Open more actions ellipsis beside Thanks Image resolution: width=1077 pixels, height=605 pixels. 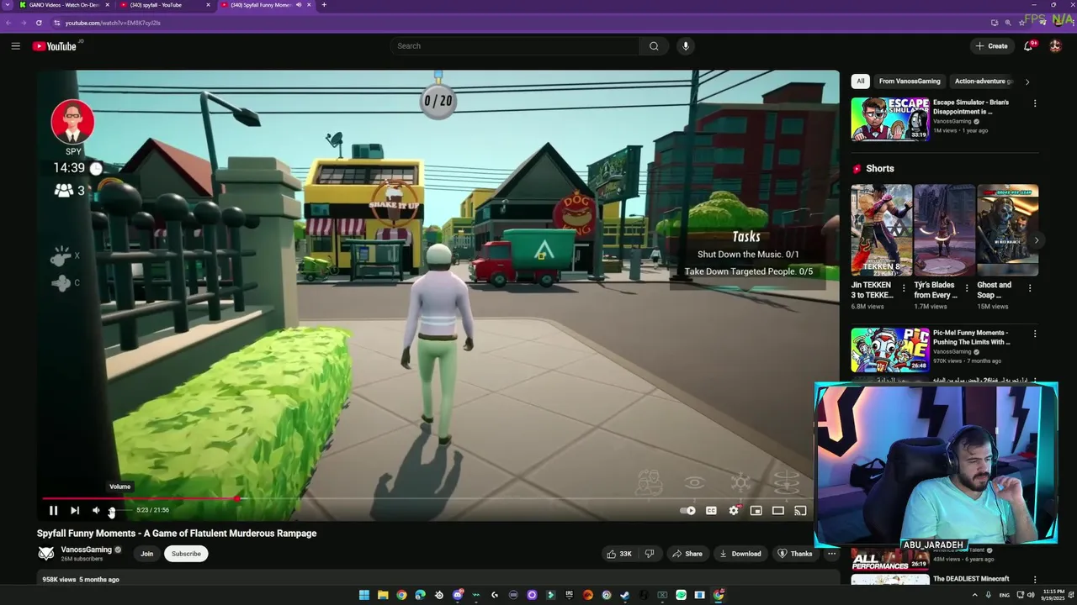[x=831, y=554]
